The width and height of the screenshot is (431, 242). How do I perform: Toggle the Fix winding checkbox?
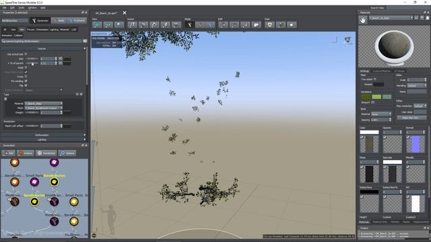[x=26, y=81]
